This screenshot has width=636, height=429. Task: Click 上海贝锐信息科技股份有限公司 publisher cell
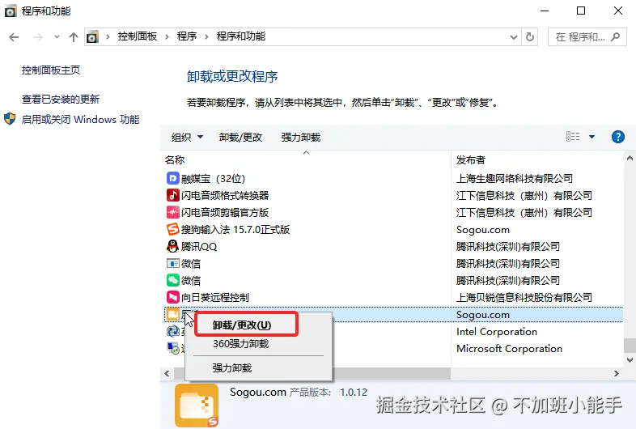pos(524,298)
